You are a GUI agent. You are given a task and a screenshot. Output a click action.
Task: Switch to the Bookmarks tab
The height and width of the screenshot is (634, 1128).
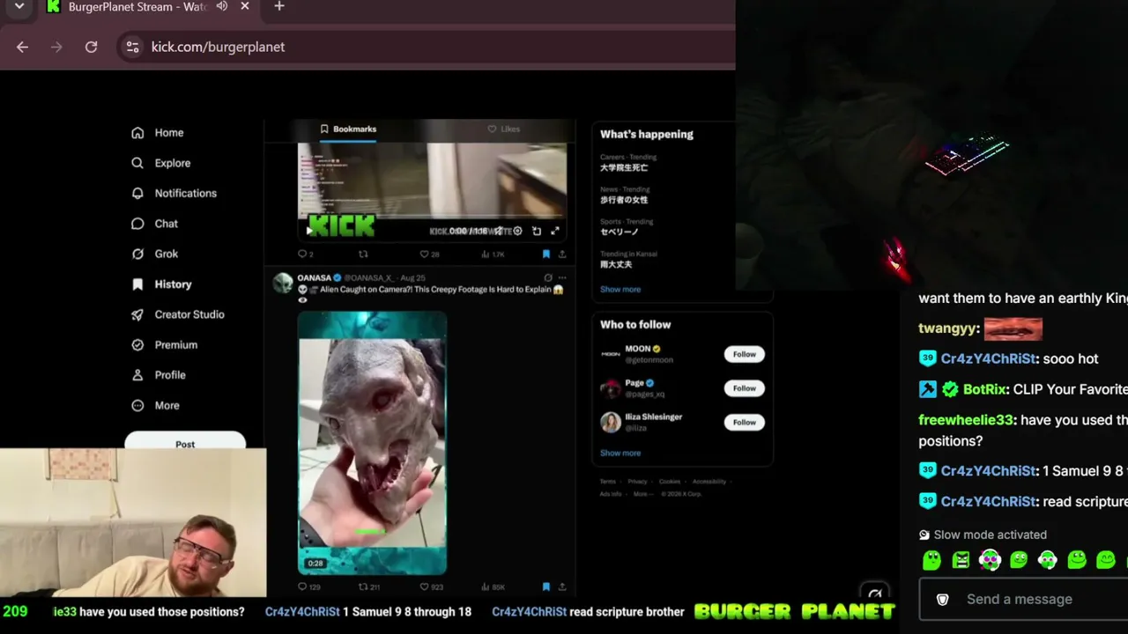coord(348,129)
